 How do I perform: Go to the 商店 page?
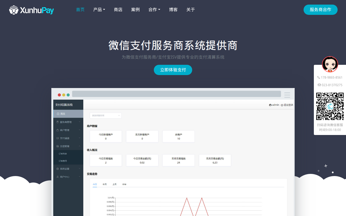tap(118, 9)
